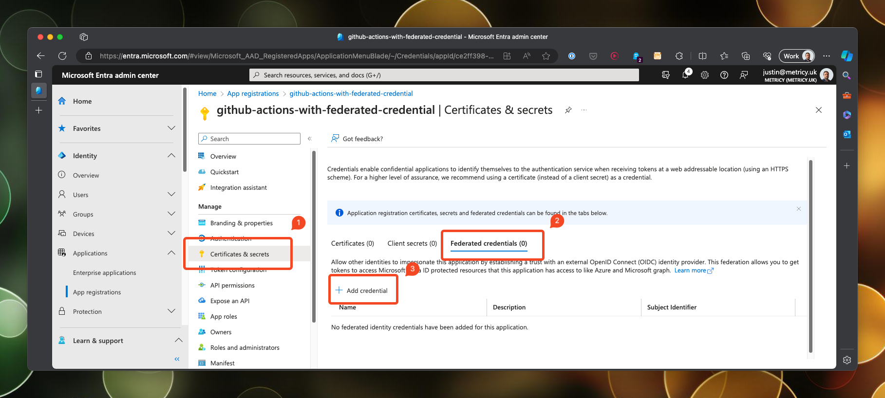Image resolution: width=885 pixels, height=398 pixels.
Task: Add a new app to the browser sidebar
Action: point(847,166)
